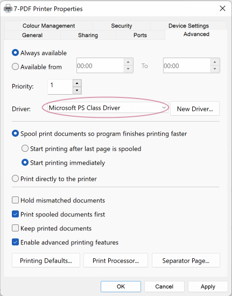232x296 pixels.
Task: Disable Enable advanced printing features checkbox
Action: tap(15, 242)
